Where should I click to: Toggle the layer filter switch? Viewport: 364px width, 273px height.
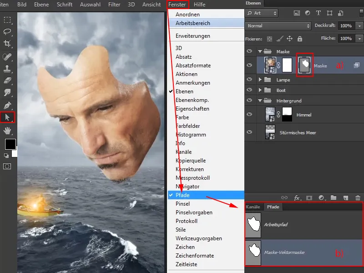point(361,13)
